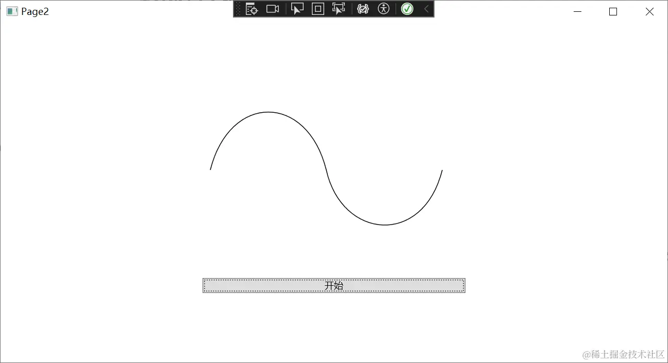The width and height of the screenshot is (668, 363).
Task: Click the video camera icon in debug toolbar
Action: (273, 9)
